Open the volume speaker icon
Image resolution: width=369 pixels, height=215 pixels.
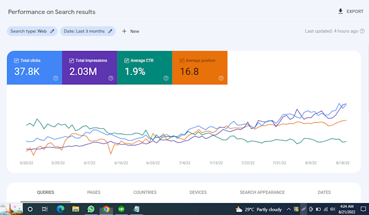click(333, 209)
